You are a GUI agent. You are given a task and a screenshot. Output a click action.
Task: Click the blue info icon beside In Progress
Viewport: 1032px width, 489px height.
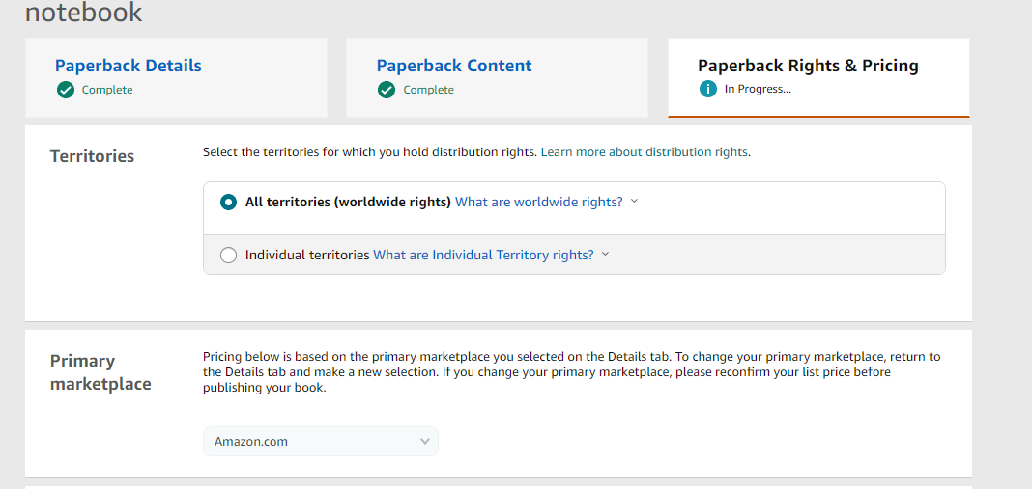(x=708, y=90)
